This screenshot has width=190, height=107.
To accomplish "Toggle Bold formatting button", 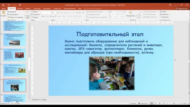I will point(43,16).
